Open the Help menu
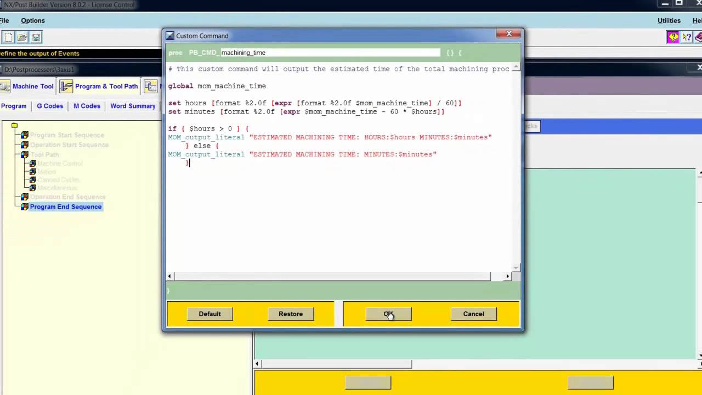Image resolution: width=702 pixels, height=395 pixels. click(697, 20)
